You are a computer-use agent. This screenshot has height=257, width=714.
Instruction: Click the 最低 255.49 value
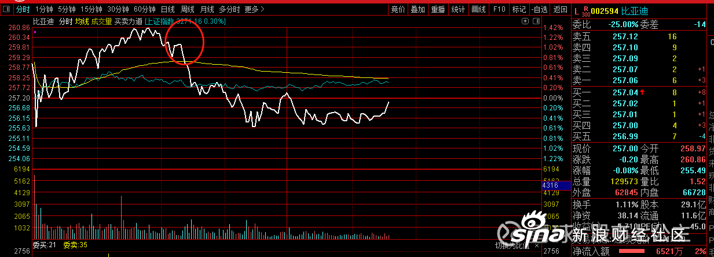(x=694, y=171)
